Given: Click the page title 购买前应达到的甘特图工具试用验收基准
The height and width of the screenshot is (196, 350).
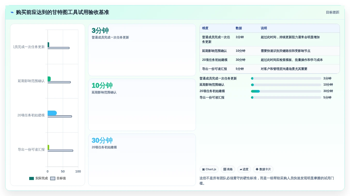Looking at the screenshot, I should click(63, 12).
